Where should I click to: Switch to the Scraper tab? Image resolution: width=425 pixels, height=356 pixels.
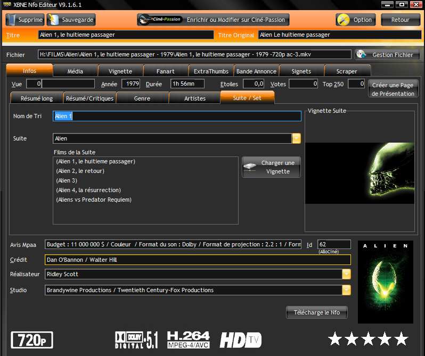347,71
